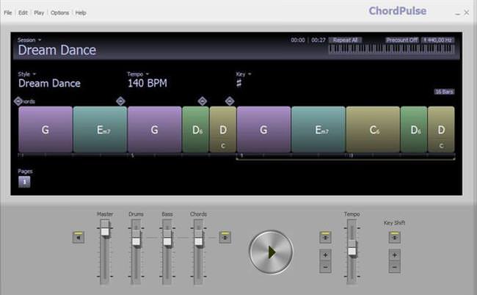477x295 pixels.
Task: Select the G chord block at bar 9
Action: click(263, 130)
